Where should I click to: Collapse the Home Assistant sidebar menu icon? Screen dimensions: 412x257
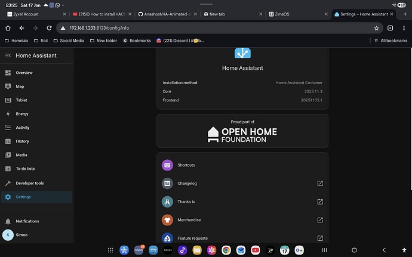pyautogui.click(x=8, y=55)
